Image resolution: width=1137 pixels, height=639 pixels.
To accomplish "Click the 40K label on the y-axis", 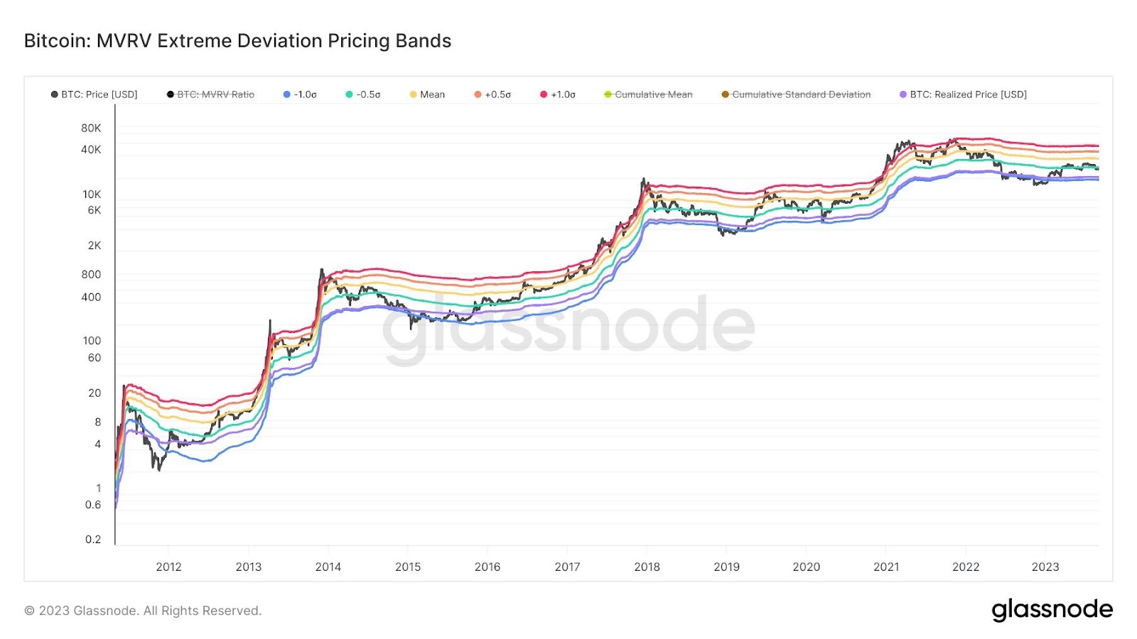I will click(91, 150).
